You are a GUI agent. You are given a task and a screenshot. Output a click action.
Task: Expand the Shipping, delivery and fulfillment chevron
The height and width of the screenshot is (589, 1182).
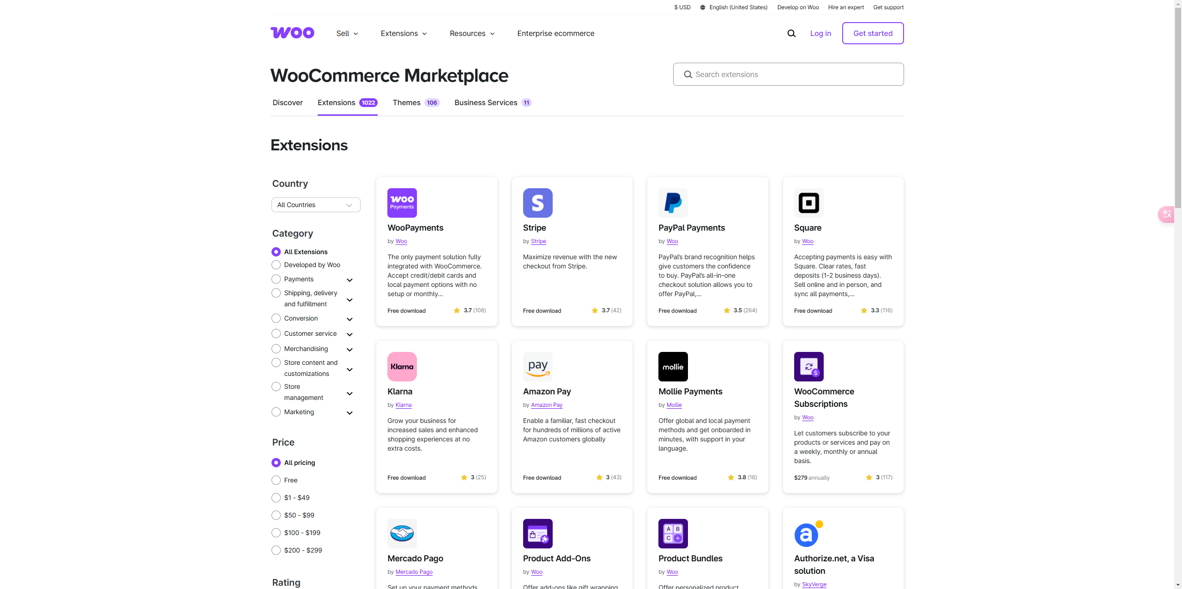[x=350, y=300]
